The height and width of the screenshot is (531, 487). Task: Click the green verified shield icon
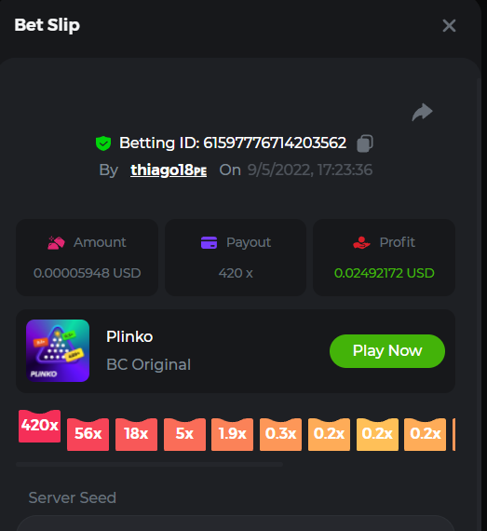[103, 143]
